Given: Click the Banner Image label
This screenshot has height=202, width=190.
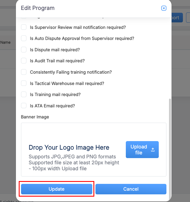Looking at the screenshot, I should 35,117.
